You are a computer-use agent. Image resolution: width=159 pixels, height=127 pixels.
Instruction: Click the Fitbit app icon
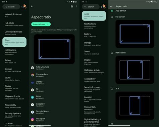[33, 97]
